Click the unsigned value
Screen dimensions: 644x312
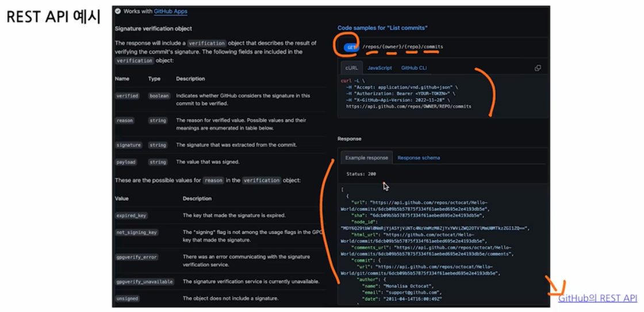coord(127,298)
